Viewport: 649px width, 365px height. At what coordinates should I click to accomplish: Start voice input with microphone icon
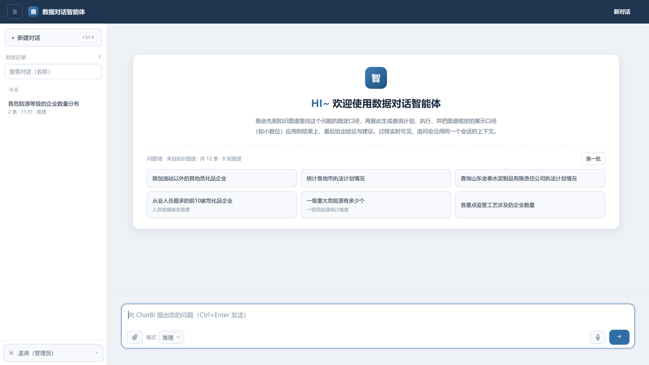click(x=598, y=337)
